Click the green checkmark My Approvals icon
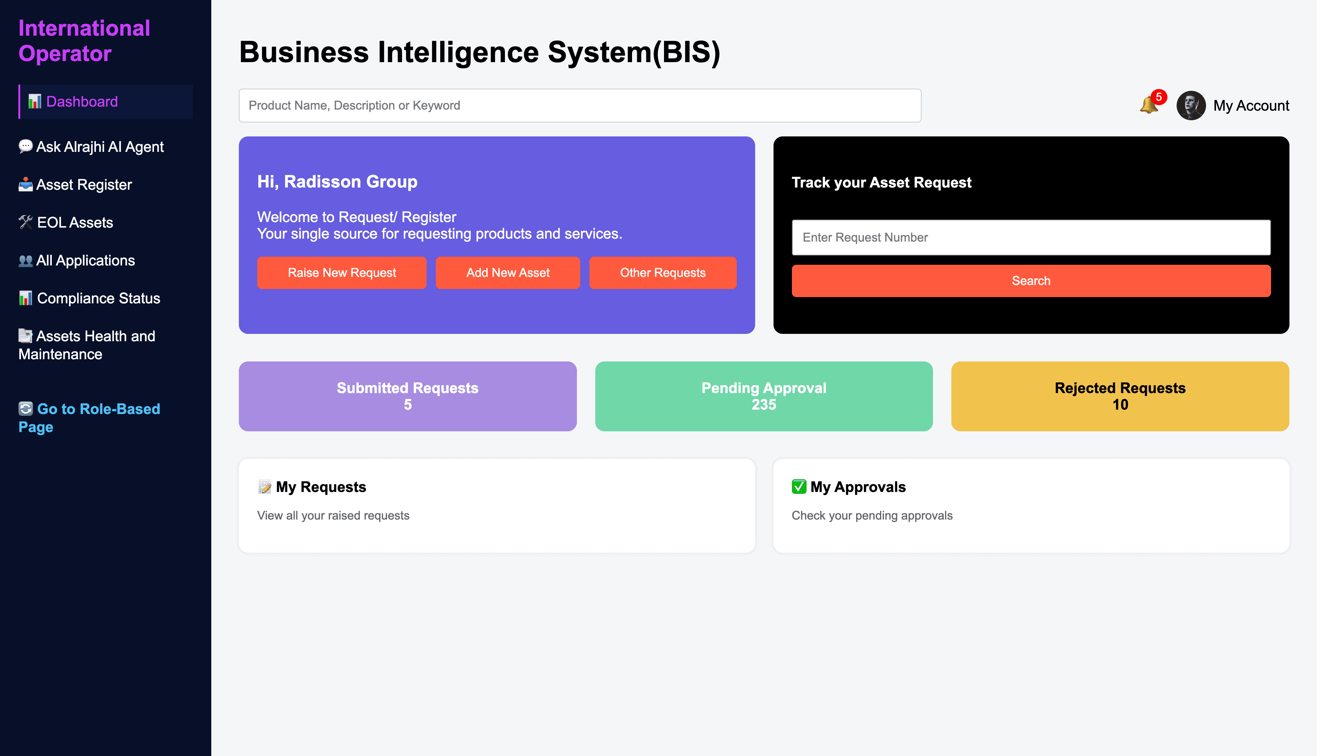The image size is (1317, 756). 799,486
